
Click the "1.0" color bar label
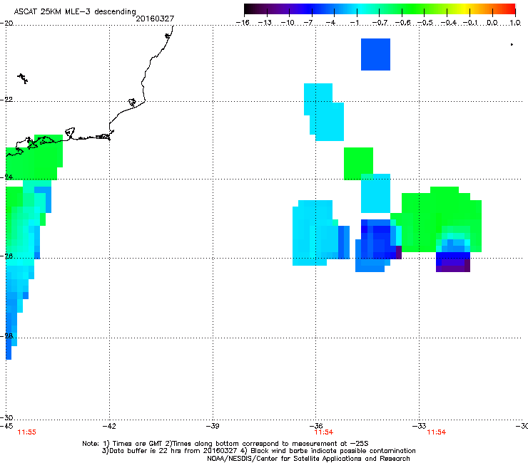[515, 23]
